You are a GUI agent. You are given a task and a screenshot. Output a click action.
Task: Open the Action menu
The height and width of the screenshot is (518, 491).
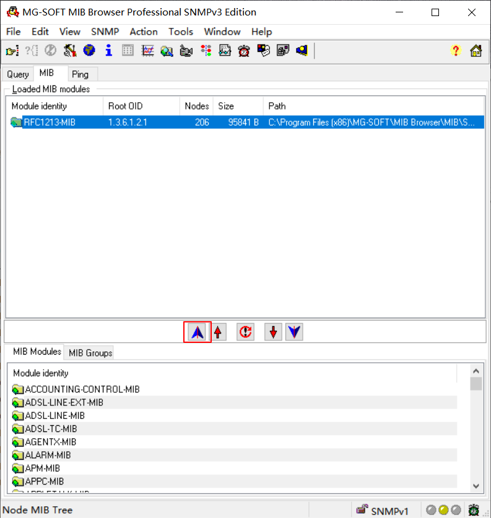pyautogui.click(x=144, y=32)
